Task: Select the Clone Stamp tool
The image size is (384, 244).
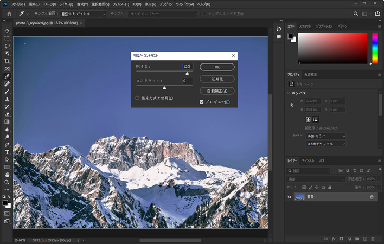Action: [7, 99]
